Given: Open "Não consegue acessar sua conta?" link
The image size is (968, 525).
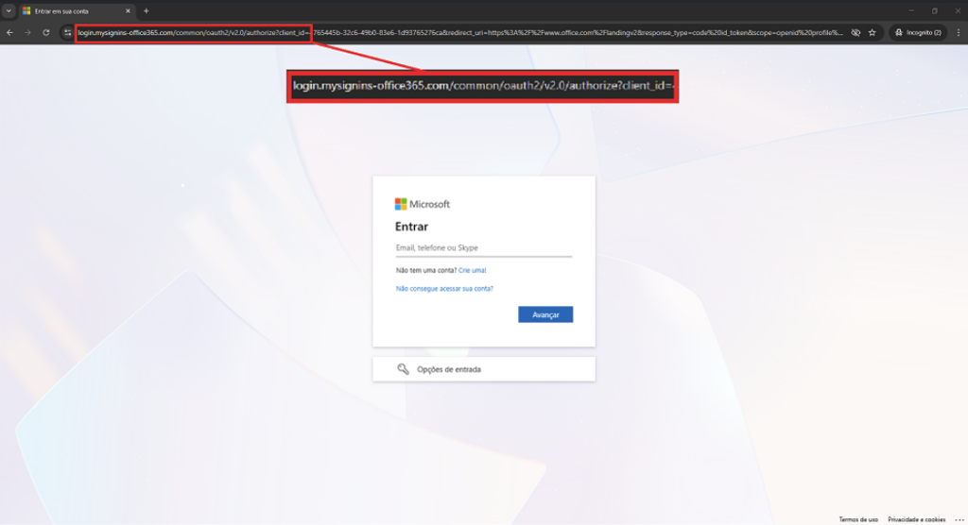Looking at the screenshot, I should [x=444, y=289].
